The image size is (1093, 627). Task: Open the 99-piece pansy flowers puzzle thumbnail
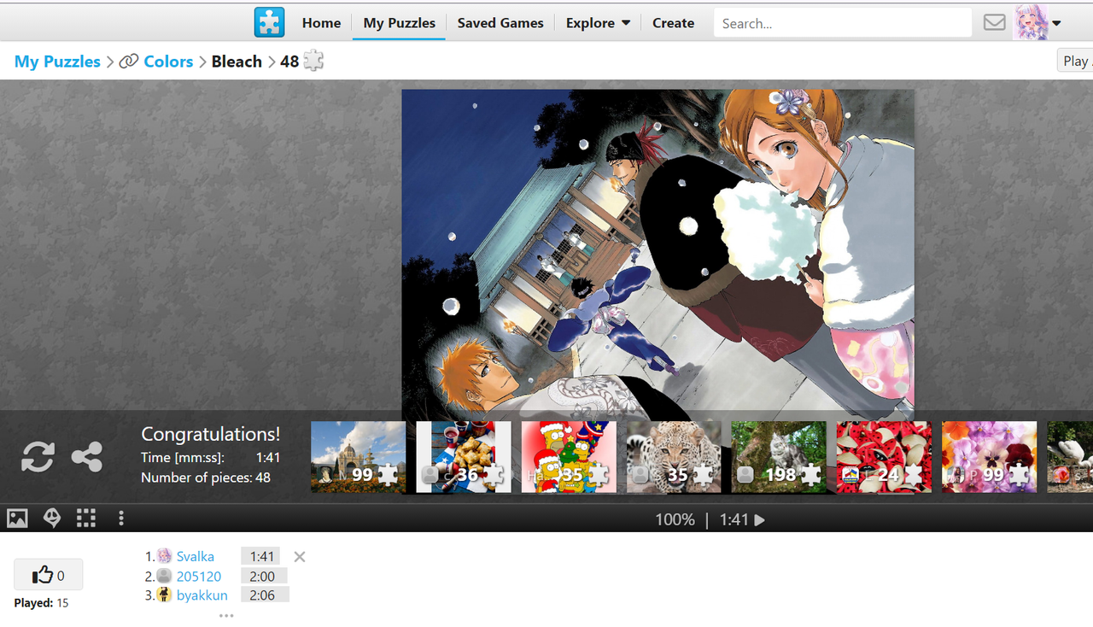coord(989,457)
